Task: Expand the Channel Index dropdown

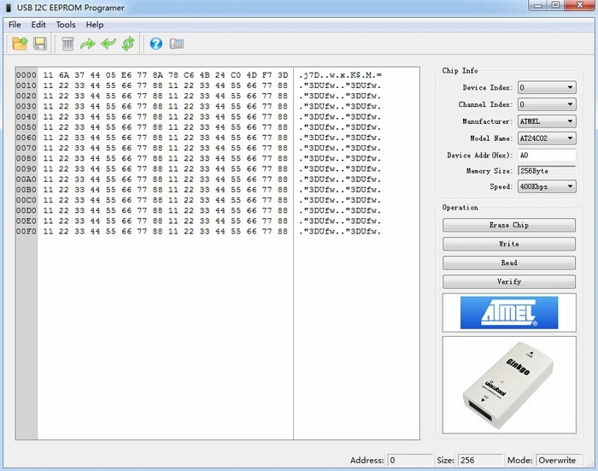Action: click(547, 104)
